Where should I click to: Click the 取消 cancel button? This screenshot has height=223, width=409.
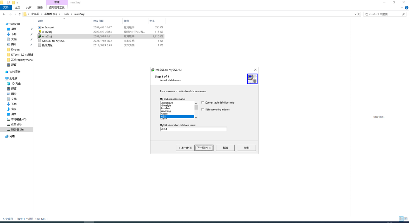coord(225,148)
